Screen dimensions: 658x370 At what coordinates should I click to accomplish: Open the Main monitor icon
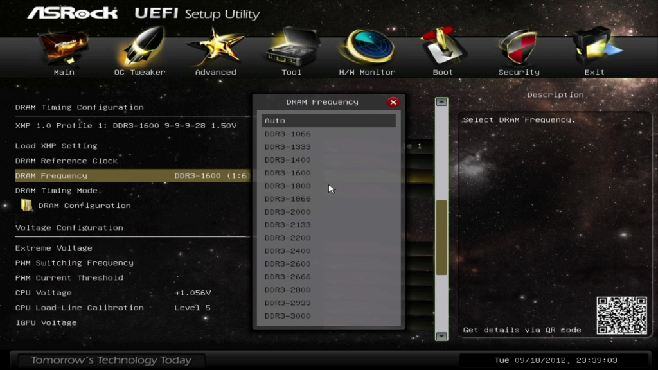(64, 48)
